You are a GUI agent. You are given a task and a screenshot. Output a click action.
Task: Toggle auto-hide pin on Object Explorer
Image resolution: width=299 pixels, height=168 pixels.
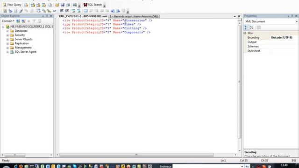[47, 16]
